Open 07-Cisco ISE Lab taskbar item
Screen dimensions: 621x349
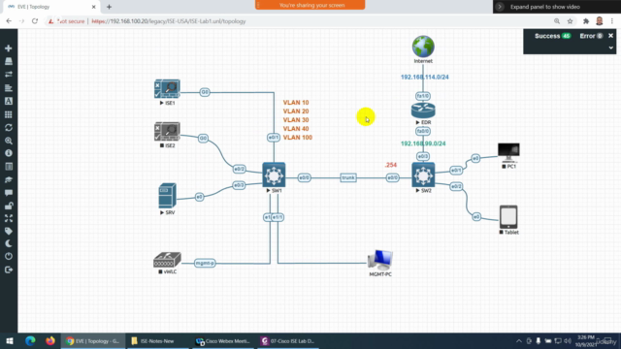coord(288,340)
